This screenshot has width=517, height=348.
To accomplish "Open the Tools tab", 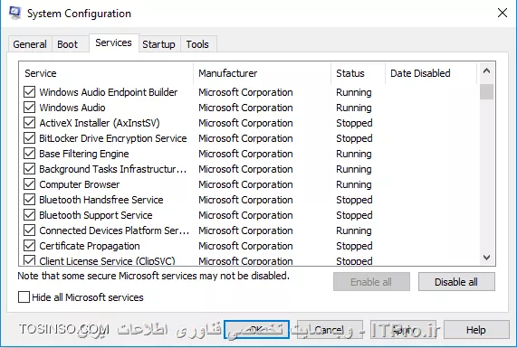I will (x=197, y=44).
